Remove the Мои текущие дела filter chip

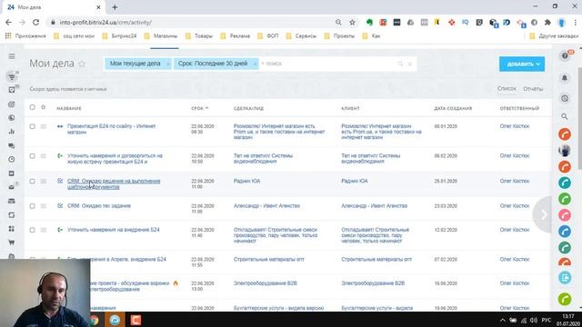pyautogui.click(x=167, y=64)
